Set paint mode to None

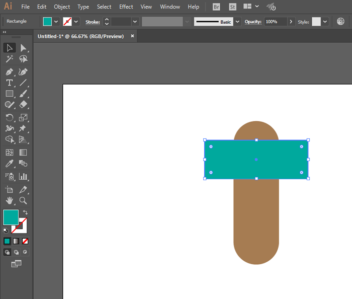point(25,241)
